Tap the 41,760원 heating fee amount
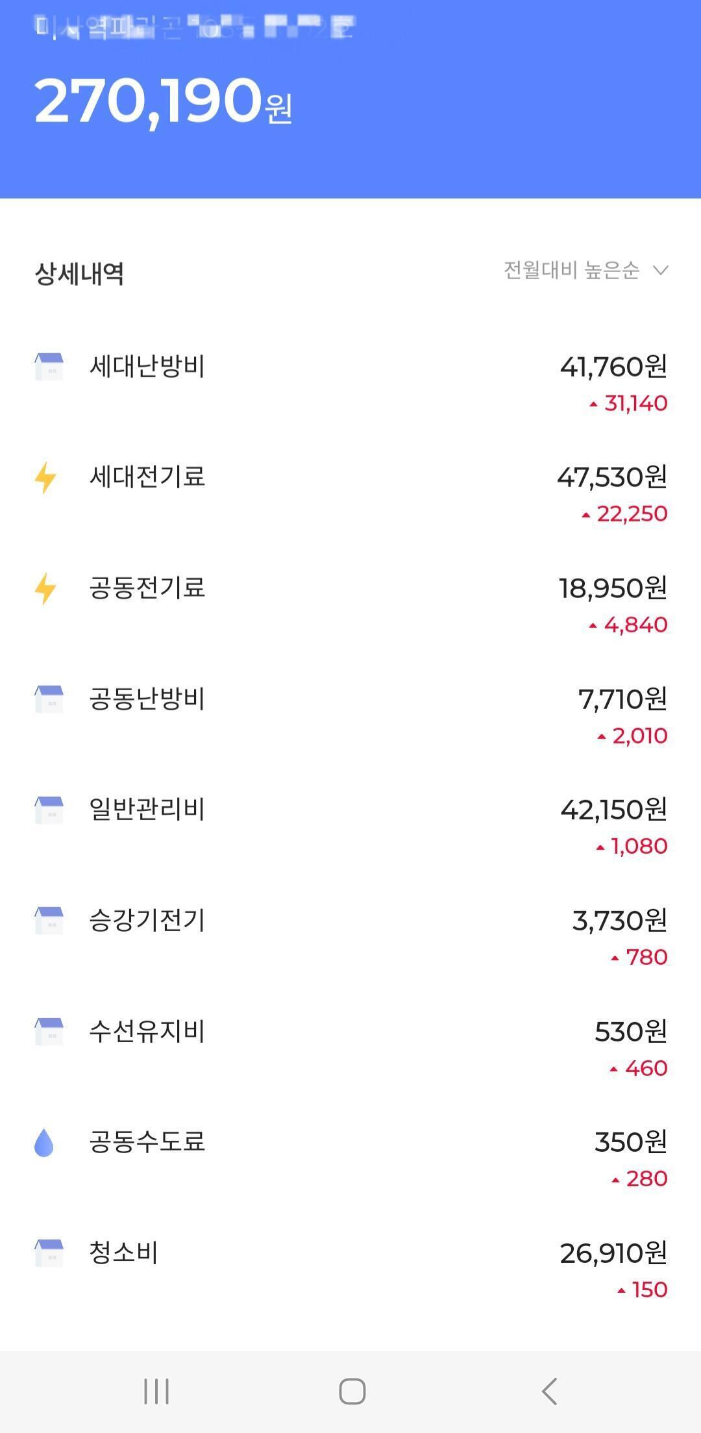 [x=613, y=367]
